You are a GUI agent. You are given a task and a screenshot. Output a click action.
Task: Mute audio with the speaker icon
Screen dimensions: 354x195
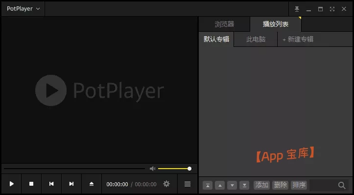(x=153, y=169)
